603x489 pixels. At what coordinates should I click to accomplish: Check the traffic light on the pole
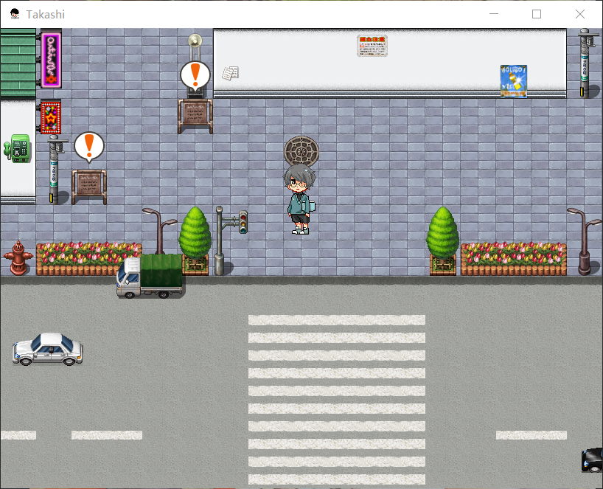243,222
